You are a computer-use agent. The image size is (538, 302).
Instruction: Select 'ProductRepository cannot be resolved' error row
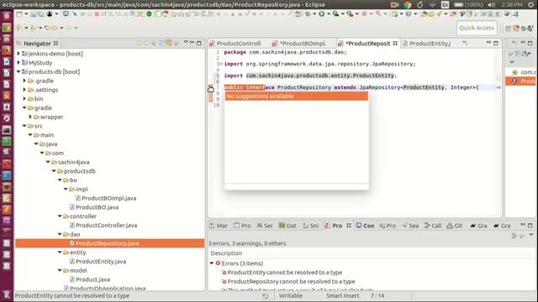coord(287,282)
